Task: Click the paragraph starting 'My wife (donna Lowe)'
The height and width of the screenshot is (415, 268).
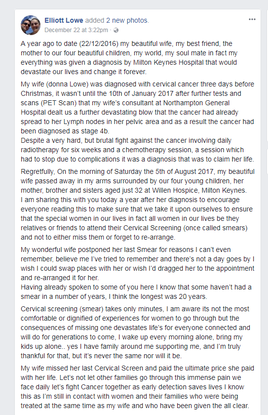Action: pyautogui.click(x=137, y=108)
